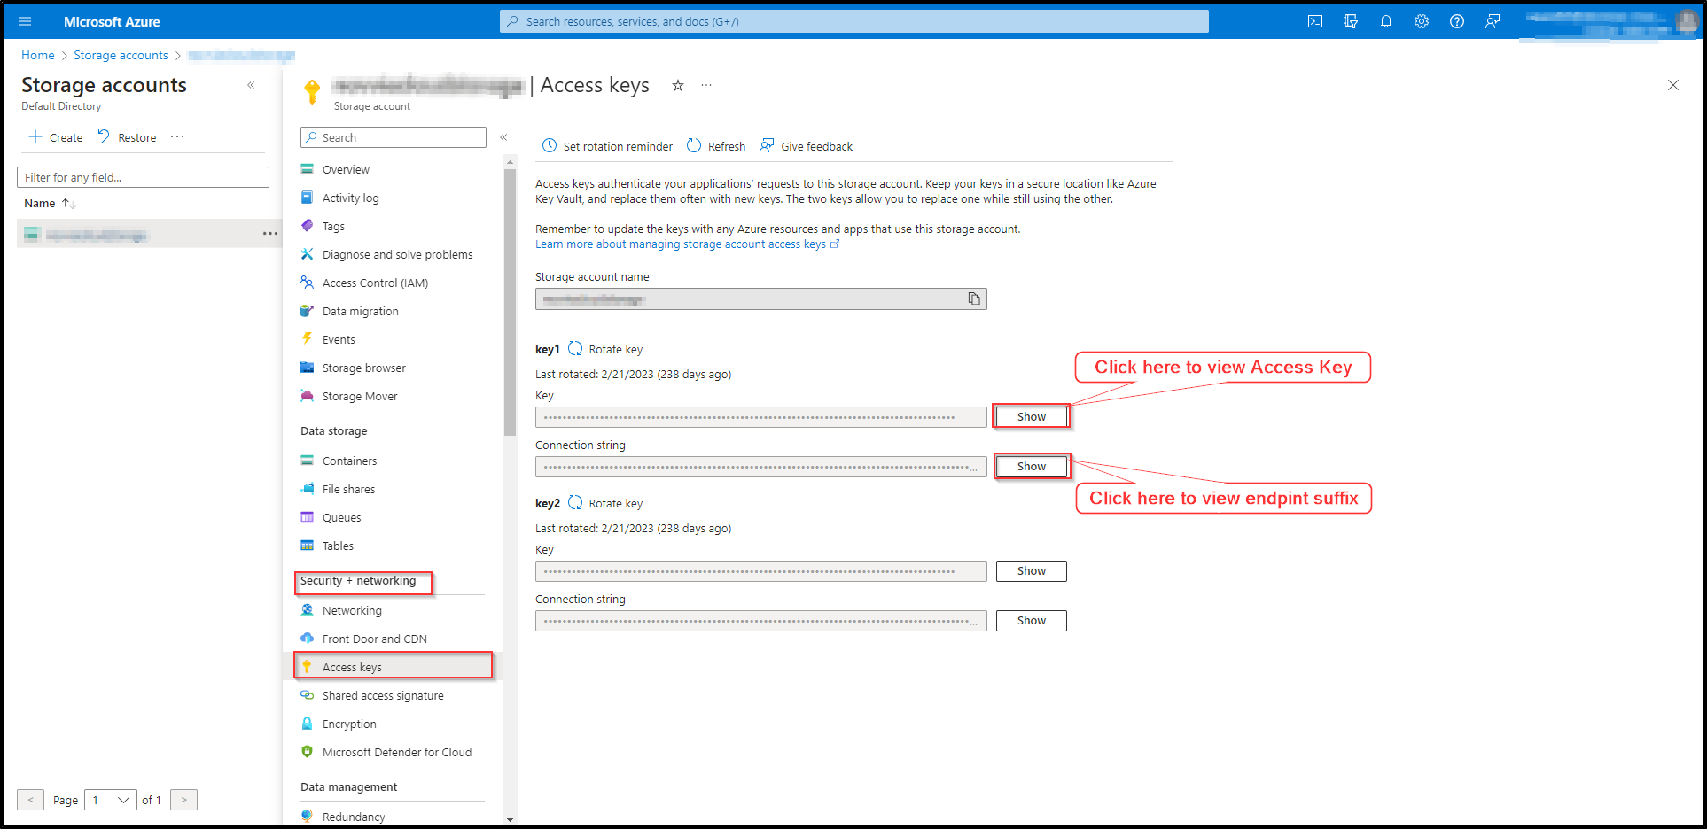
Task: Click the key2 Rotate key icon
Action: pos(575,503)
